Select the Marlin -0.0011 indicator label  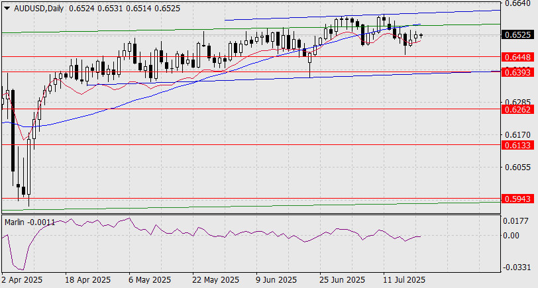pyautogui.click(x=30, y=222)
